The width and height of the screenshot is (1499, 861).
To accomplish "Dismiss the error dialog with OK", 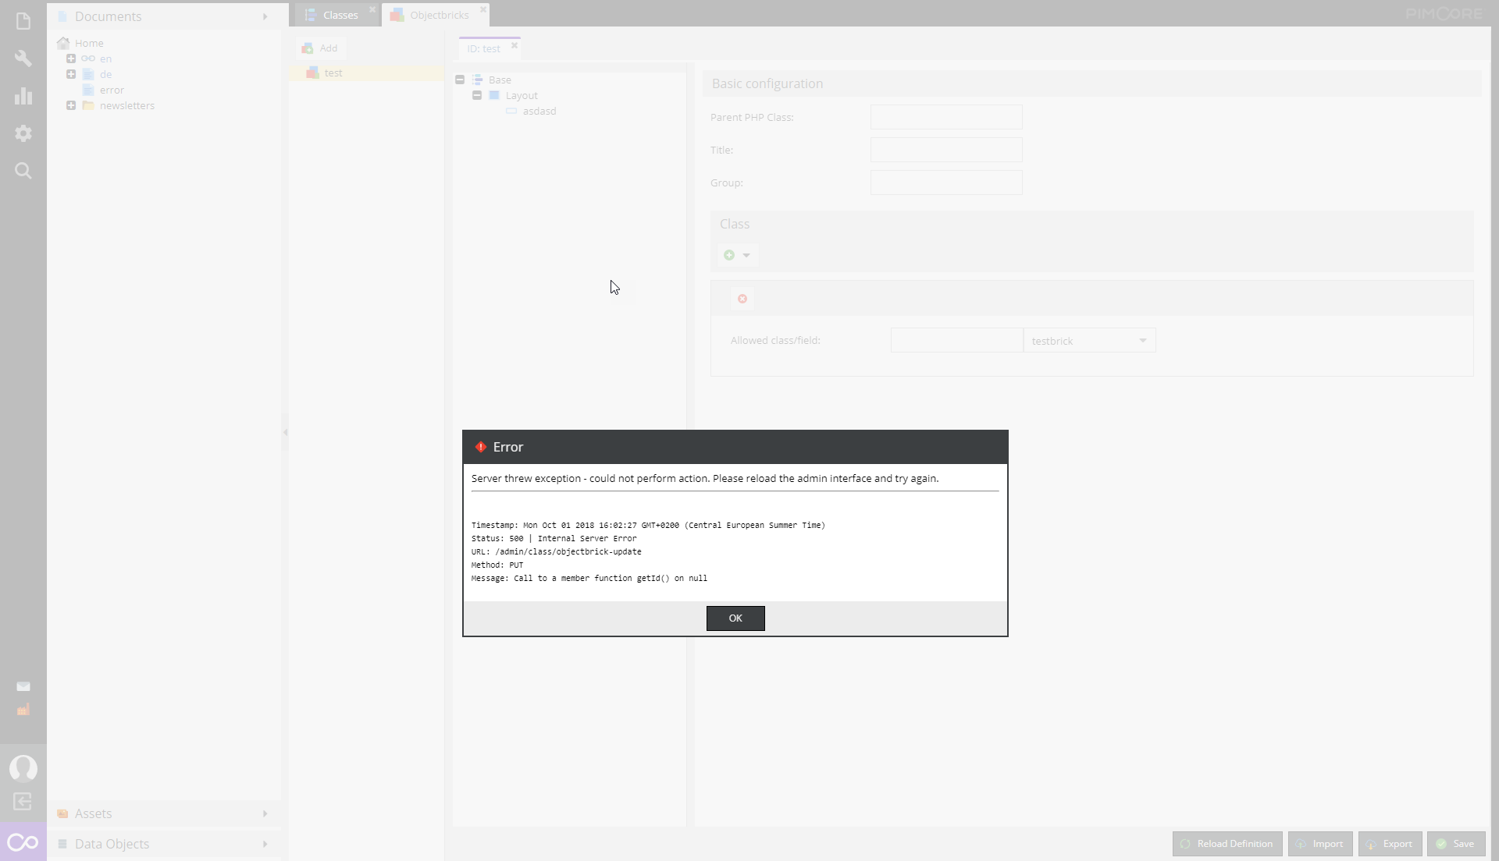I will coord(735,618).
